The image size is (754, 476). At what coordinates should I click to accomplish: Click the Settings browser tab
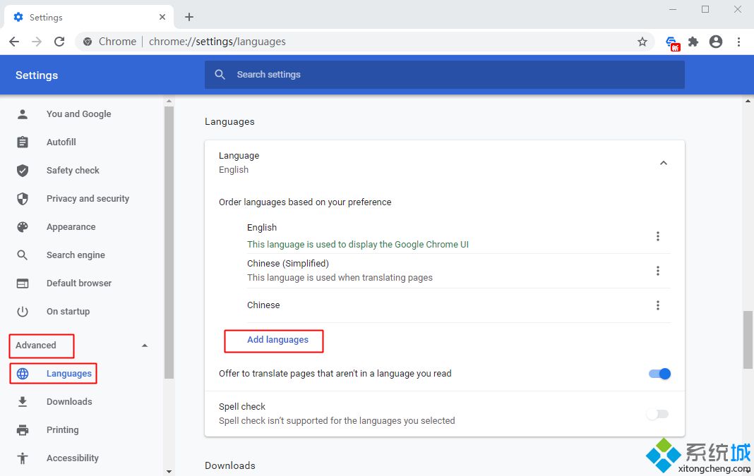[89, 18]
